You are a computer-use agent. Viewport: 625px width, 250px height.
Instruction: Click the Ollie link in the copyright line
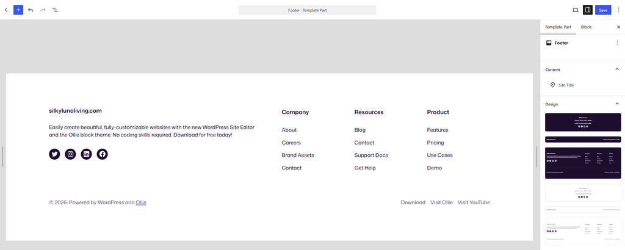click(x=141, y=202)
